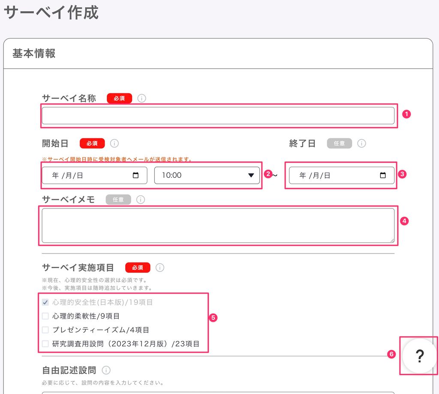Click the start date 年/月/日 field

click(x=86, y=175)
